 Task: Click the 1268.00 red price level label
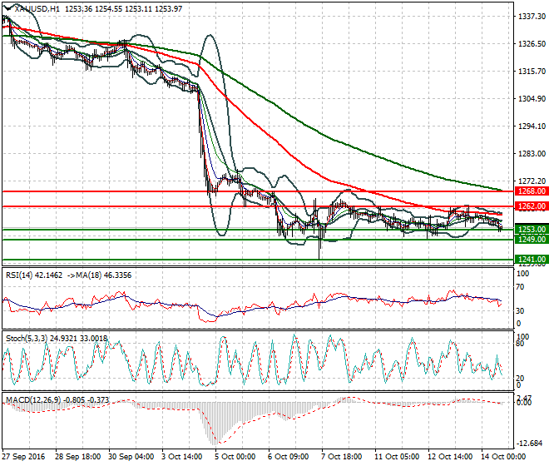(x=532, y=191)
